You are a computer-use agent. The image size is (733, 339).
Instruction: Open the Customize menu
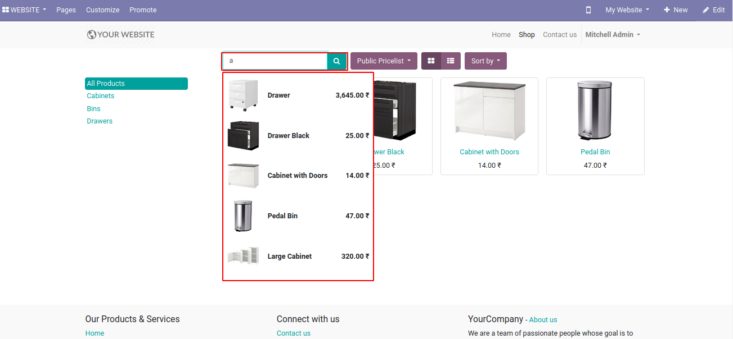(x=102, y=10)
